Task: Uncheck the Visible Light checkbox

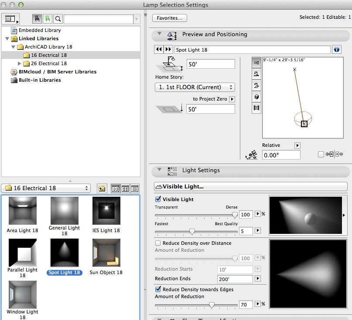Action: (x=158, y=199)
